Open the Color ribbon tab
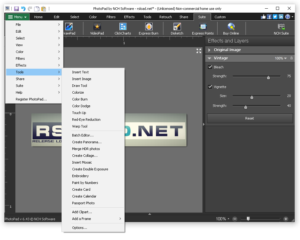The image size is (300, 240). (93, 17)
